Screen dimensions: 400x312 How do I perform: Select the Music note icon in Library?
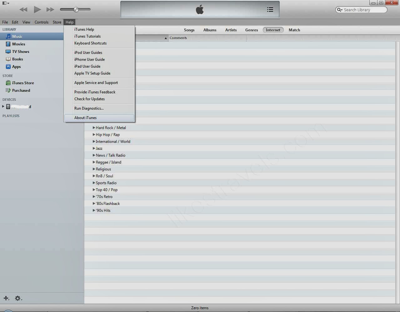(x=8, y=36)
